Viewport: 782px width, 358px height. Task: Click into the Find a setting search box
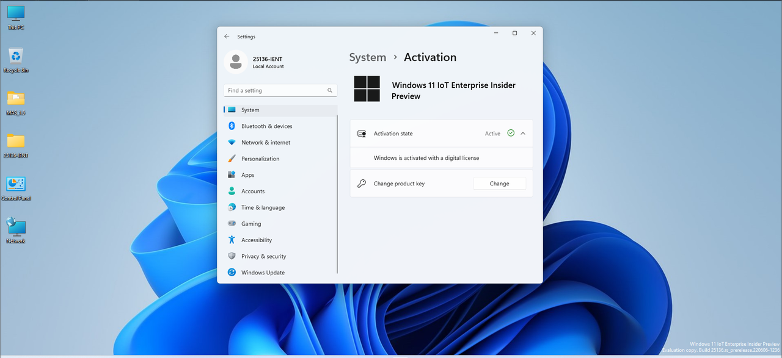pyautogui.click(x=280, y=90)
